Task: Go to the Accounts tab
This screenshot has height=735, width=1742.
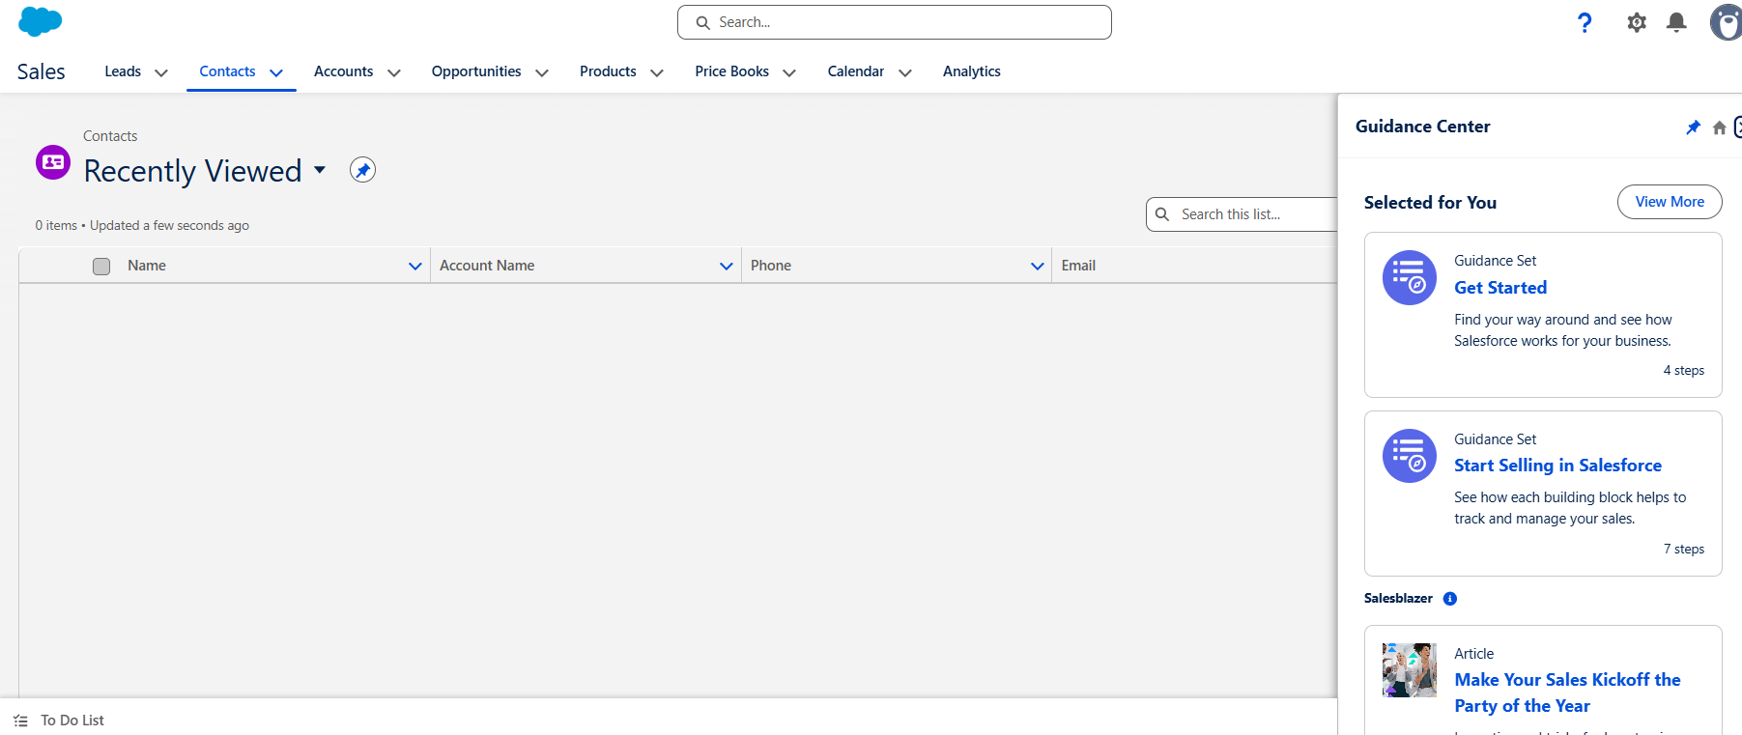Action: point(343,71)
